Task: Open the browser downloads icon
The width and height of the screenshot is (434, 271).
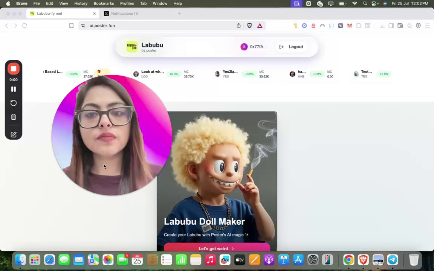Action: (x=382, y=26)
